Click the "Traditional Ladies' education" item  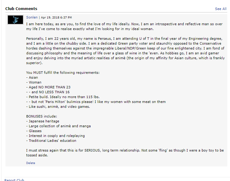51,141
